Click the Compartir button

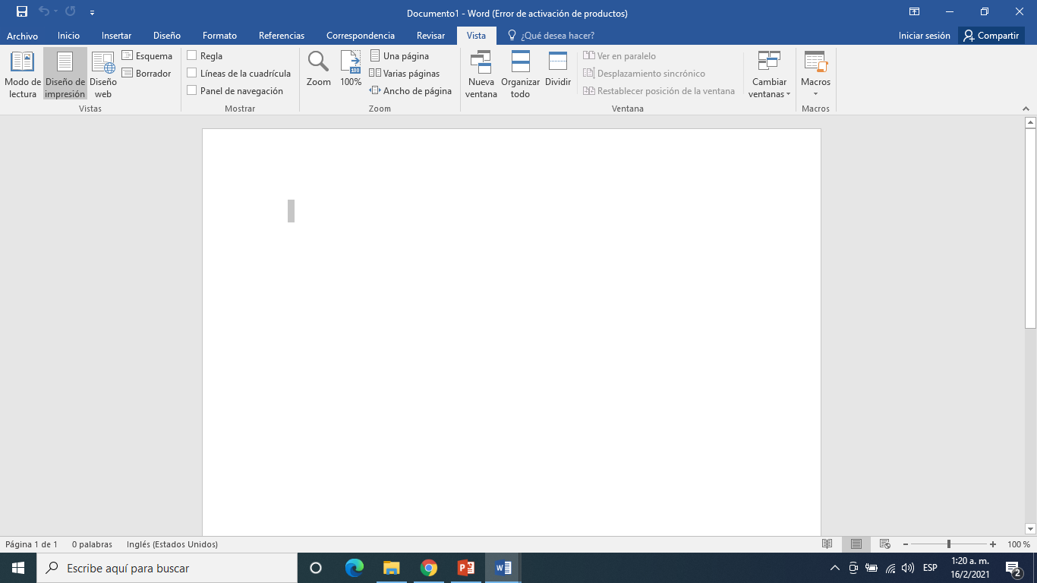point(991,36)
